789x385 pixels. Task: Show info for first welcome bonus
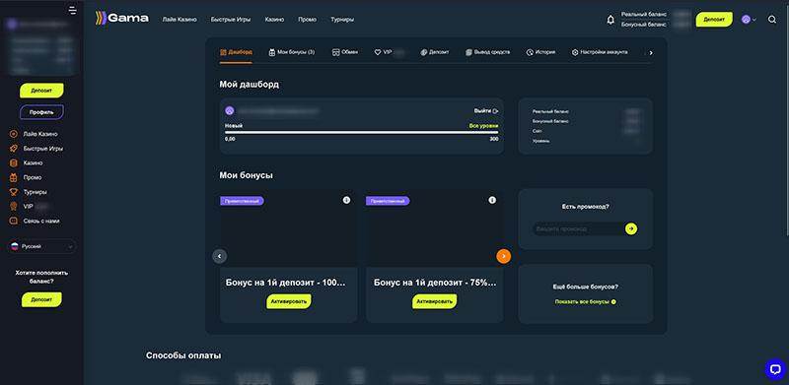346,200
